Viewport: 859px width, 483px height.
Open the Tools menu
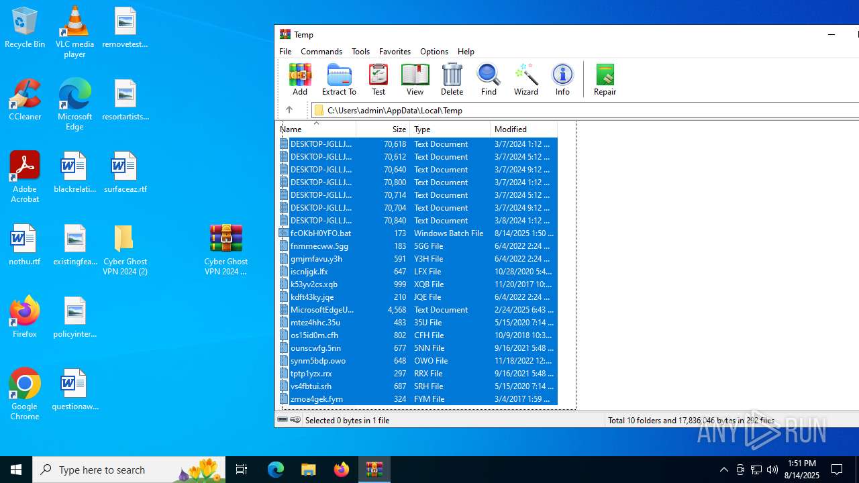click(360, 52)
